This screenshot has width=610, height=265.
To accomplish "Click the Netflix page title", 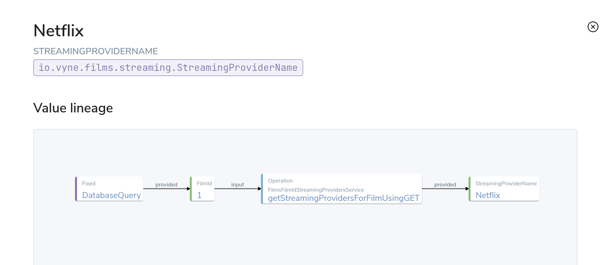I will tap(59, 31).
